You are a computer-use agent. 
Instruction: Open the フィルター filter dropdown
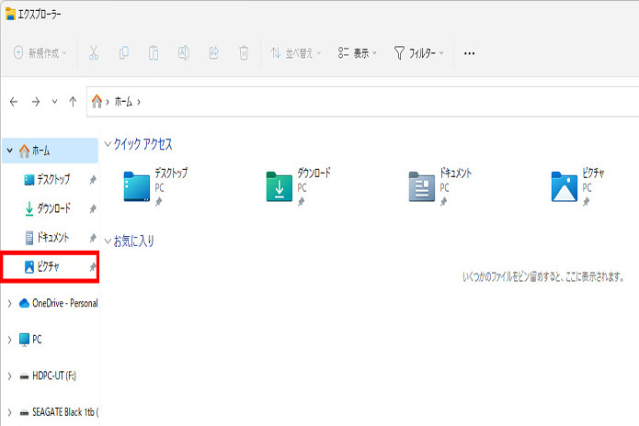[419, 53]
